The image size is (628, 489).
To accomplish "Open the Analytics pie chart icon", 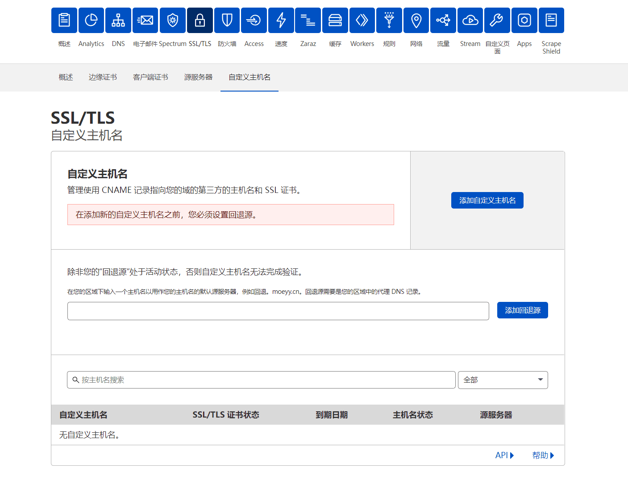I will [91, 21].
